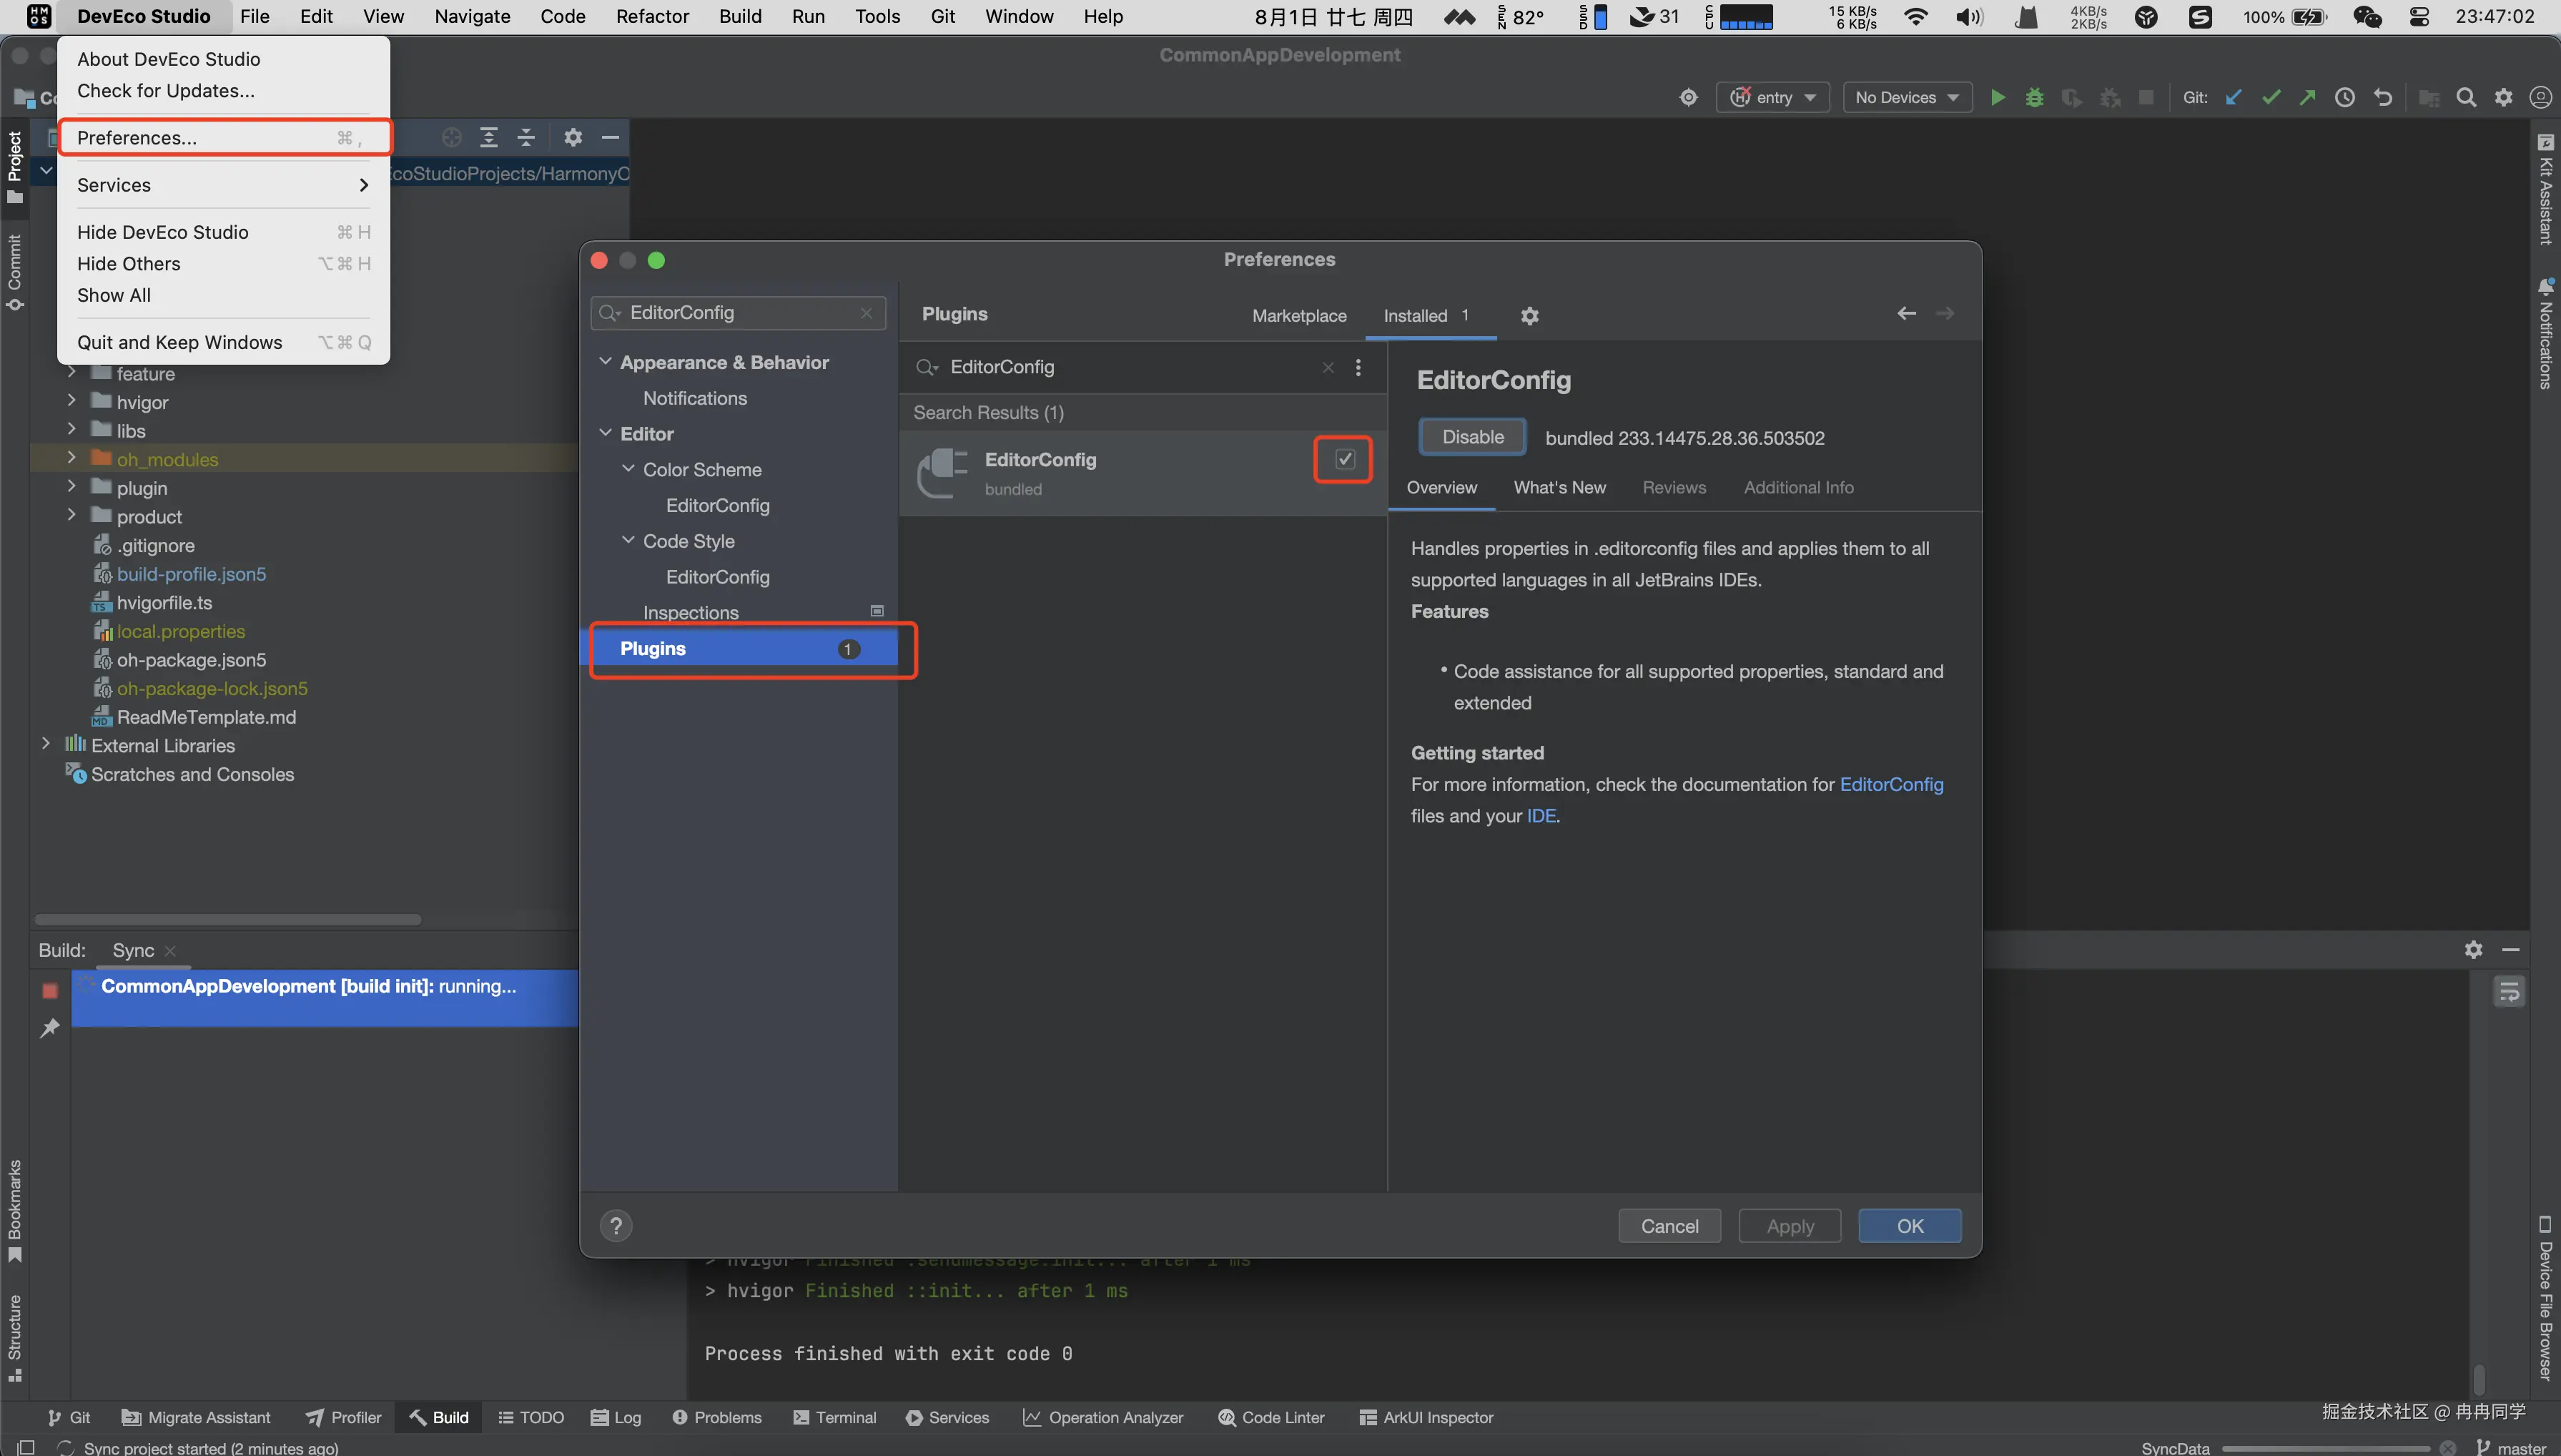Stop the running build red square
Screen dimensions: 2561x1456
tap(50, 990)
